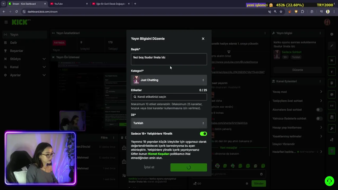The image size is (338, 190).
Task: Click the broadcast signal icon in right toolbar
Action: click(x=332, y=106)
